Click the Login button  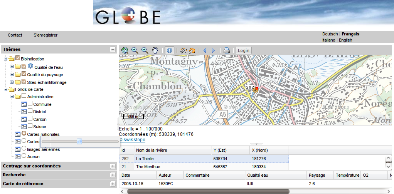[x=244, y=50]
